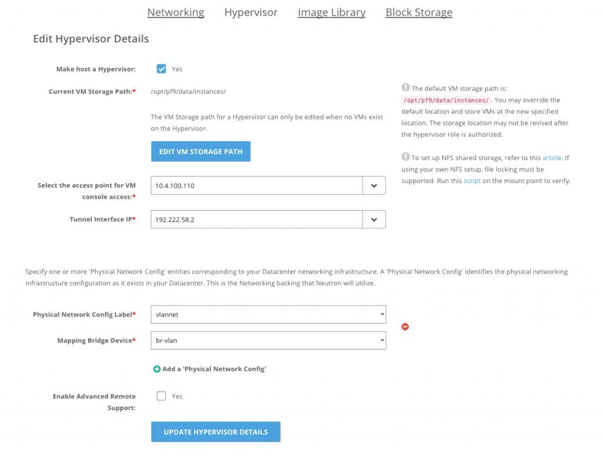The image size is (603, 456).
Task: Expand the Mapping Bridge Device dropdown
Action: point(268,340)
